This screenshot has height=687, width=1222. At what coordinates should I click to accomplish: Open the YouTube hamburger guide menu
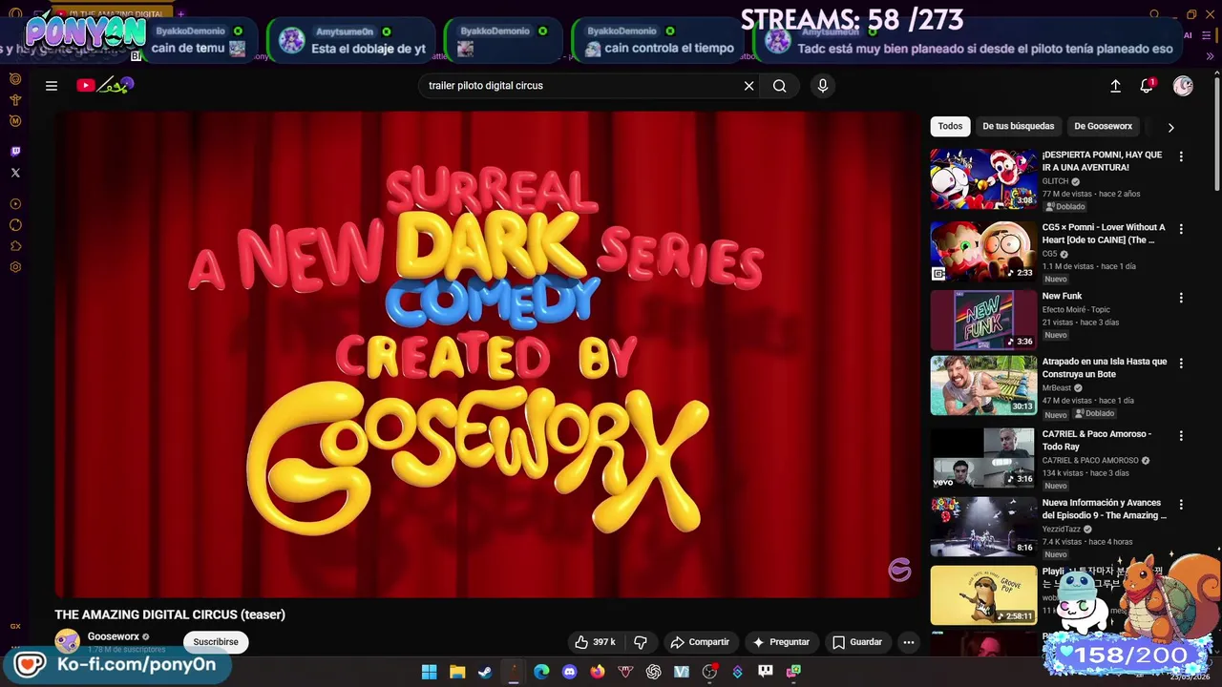pos(52,86)
